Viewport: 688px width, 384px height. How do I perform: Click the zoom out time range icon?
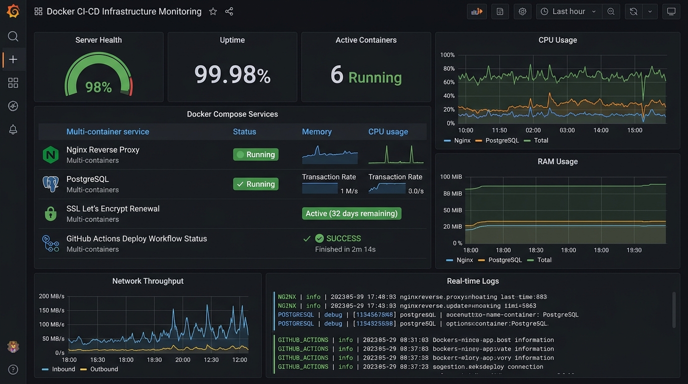(611, 11)
